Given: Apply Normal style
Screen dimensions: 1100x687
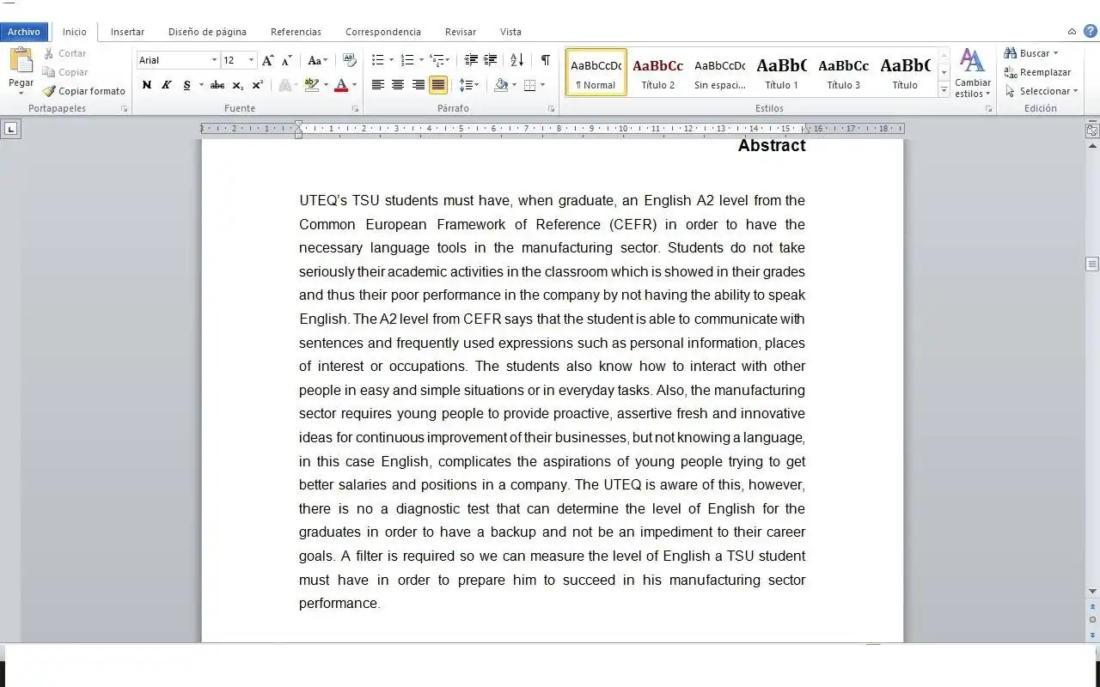Looking at the screenshot, I should point(596,72).
